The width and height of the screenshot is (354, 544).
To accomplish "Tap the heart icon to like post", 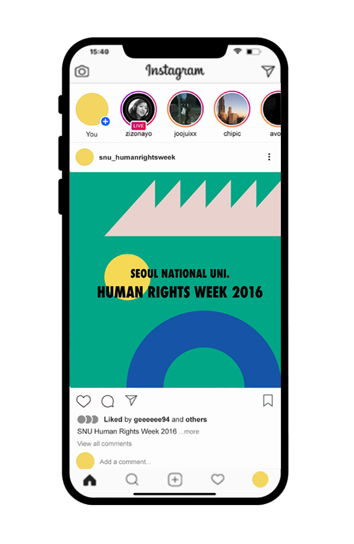I will point(83,401).
